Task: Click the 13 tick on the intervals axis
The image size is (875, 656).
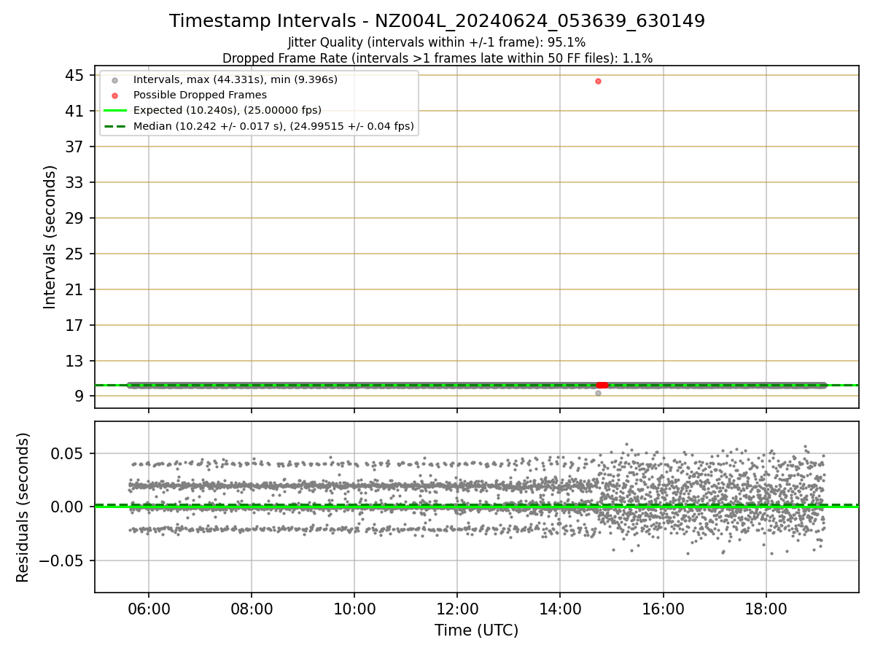Action: point(76,361)
